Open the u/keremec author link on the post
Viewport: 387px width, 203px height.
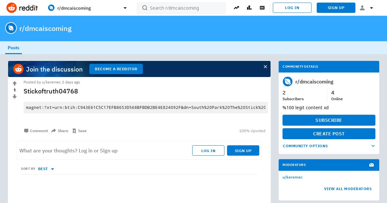tap(51, 82)
